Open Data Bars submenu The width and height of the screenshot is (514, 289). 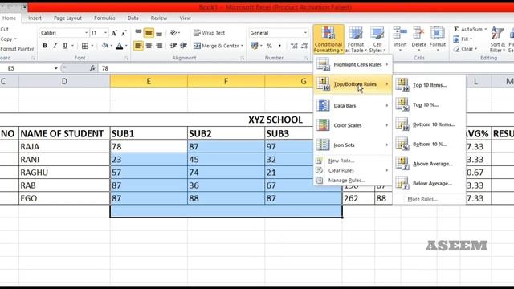pos(353,105)
